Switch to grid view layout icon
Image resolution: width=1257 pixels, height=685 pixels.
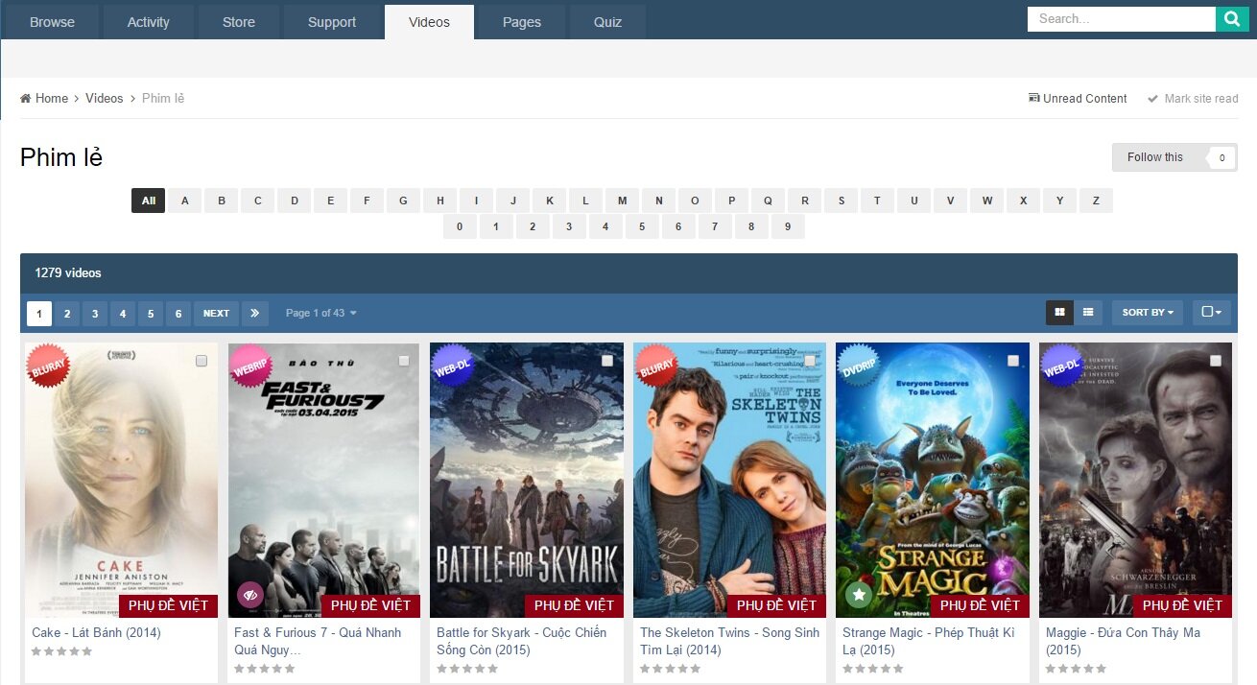(1059, 312)
